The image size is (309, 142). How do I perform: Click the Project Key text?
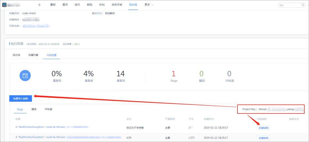pyautogui.click(x=273, y=109)
